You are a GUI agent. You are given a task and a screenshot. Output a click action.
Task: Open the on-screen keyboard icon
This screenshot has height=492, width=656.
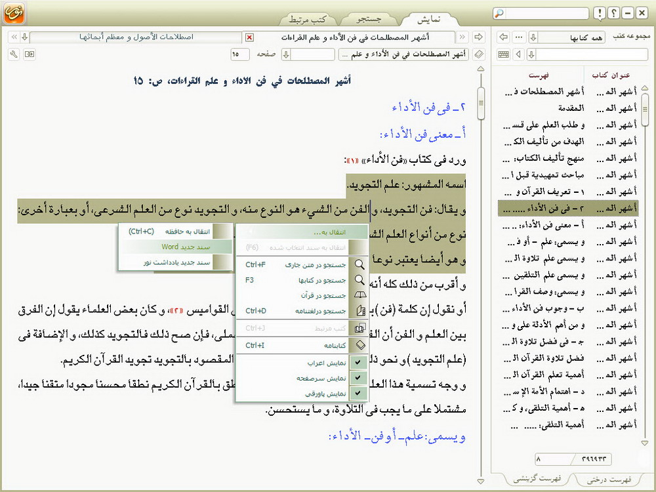coord(504,54)
